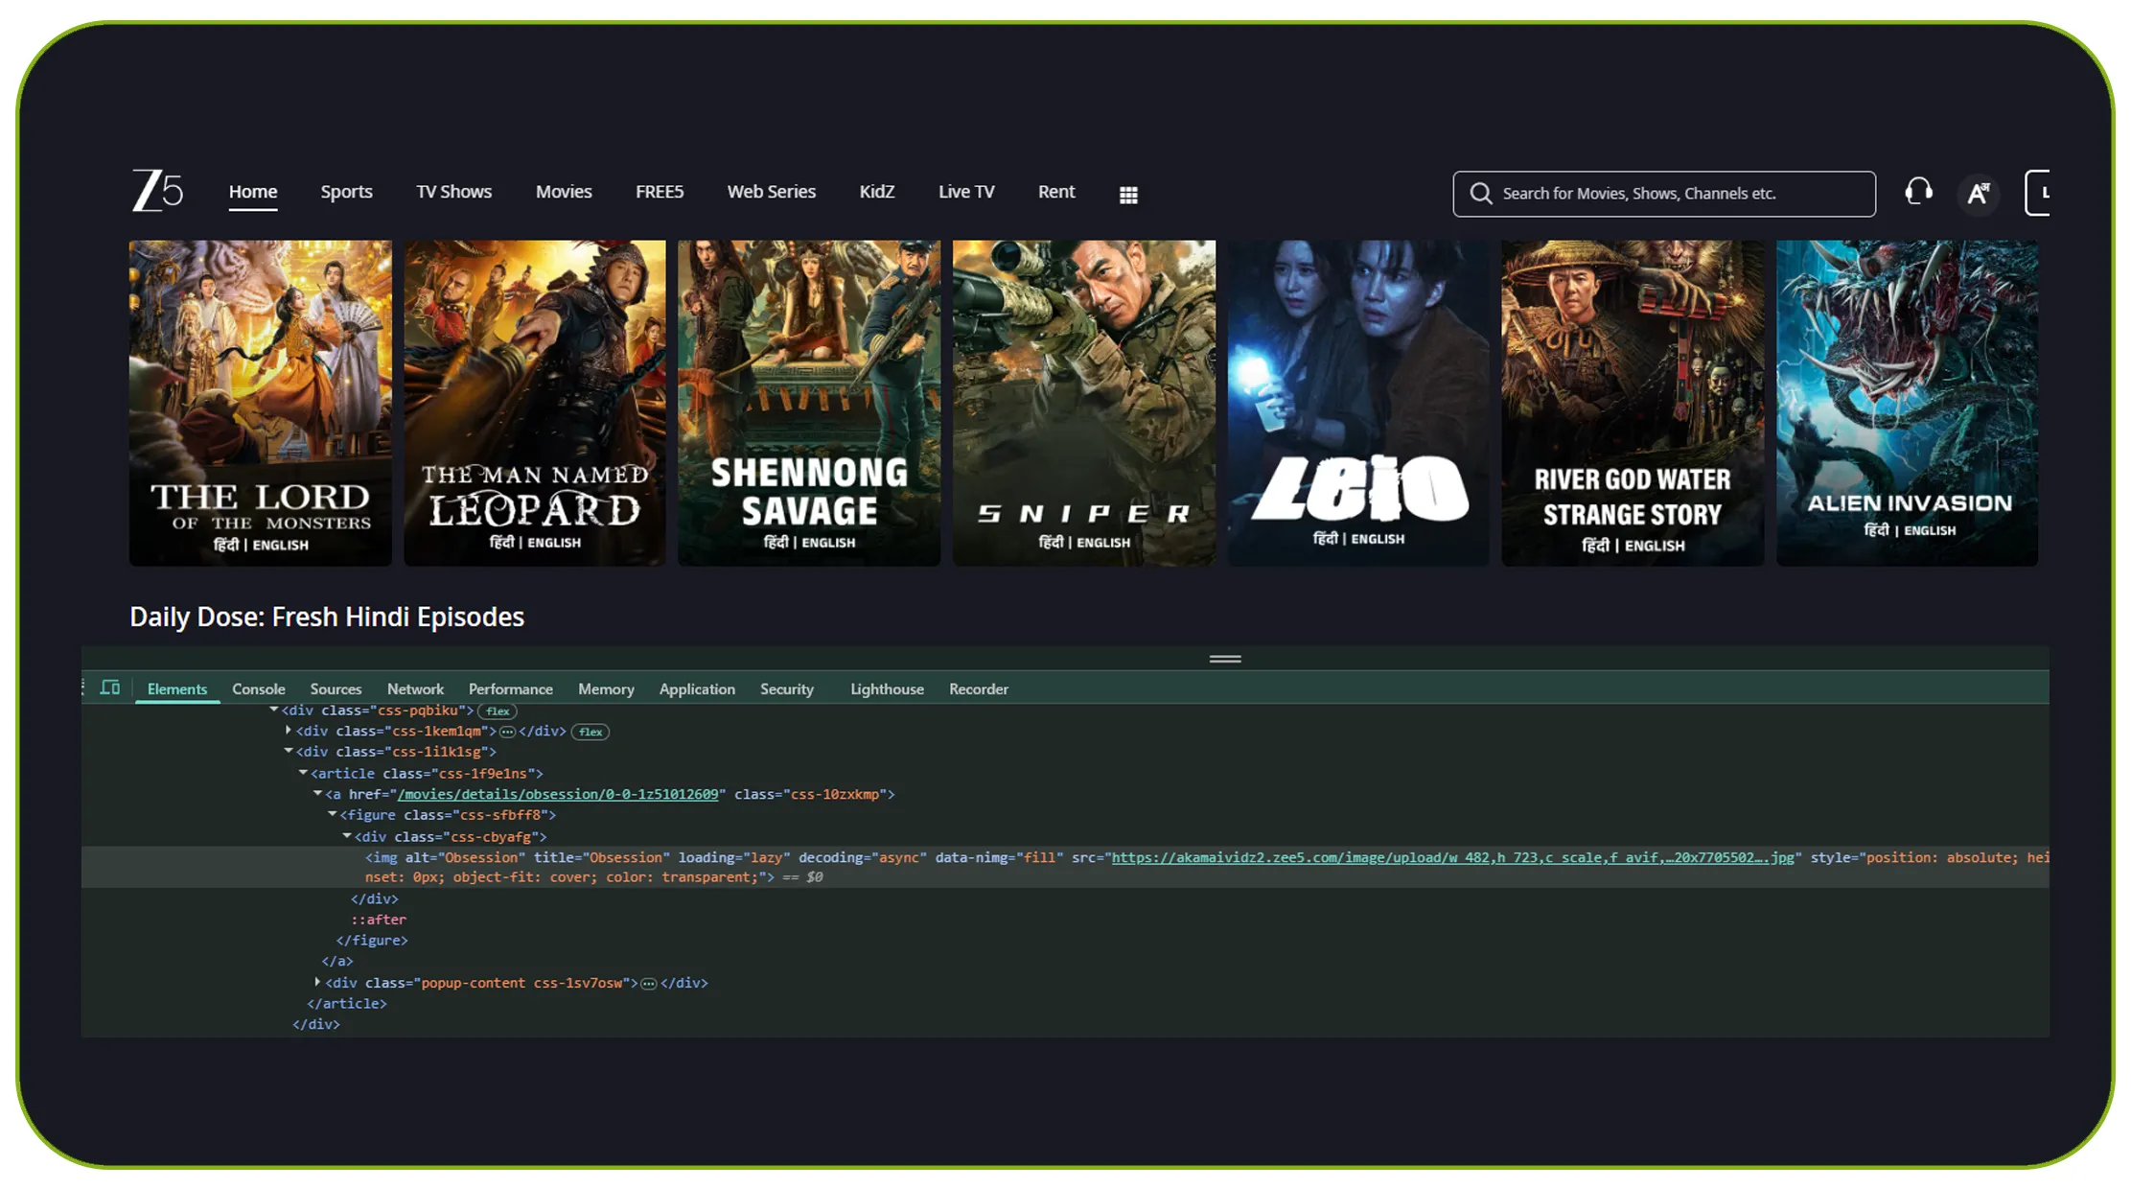This screenshot has width=2131, height=1189.
Task: Click the flex badge on css-pqbiku div
Action: pos(498,711)
